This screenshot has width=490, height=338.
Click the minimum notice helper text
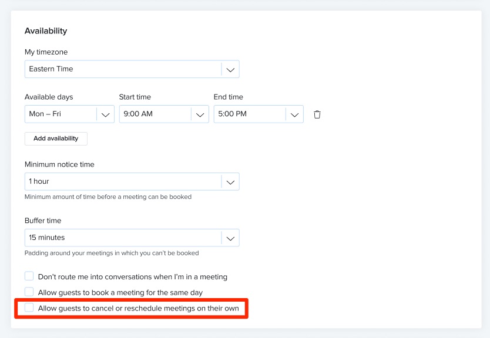coord(108,197)
